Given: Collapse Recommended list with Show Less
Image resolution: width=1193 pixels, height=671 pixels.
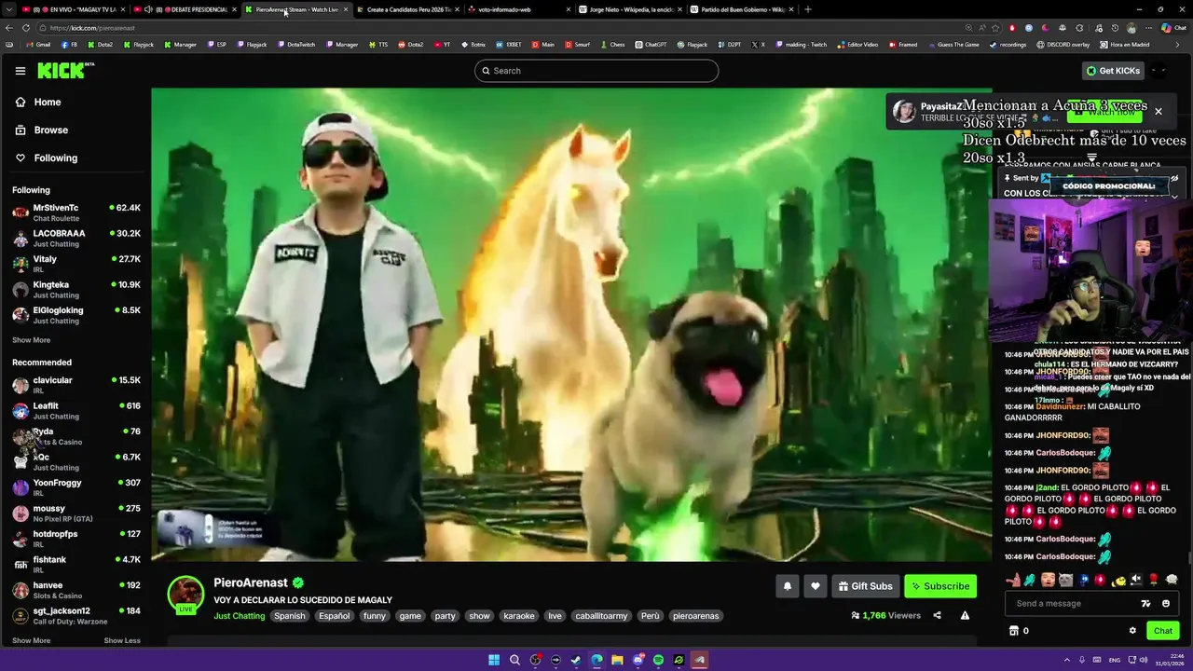Looking at the screenshot, I should (122, 640).
